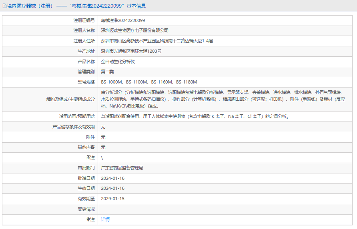Screen dimensions: 357x229
Task: Click the 产品名称 label
Action: [x=86, y=62]
